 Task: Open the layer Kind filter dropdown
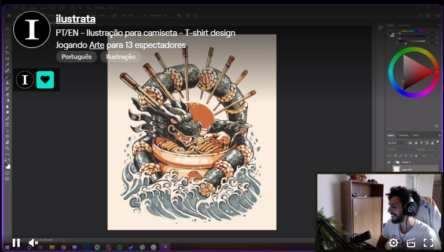click(x=397, y=143)
